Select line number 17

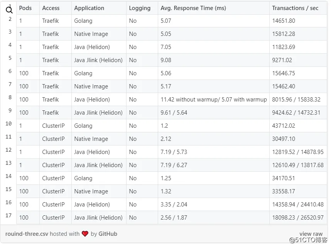(x=8, y=215)
